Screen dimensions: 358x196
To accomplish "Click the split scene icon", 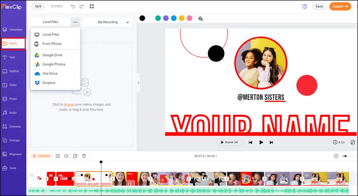I will [x=66, y=156].
